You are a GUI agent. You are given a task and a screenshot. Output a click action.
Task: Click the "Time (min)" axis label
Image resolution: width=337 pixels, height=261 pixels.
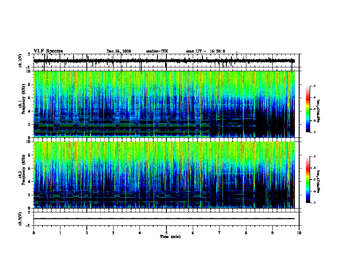(x=170, y=237)
